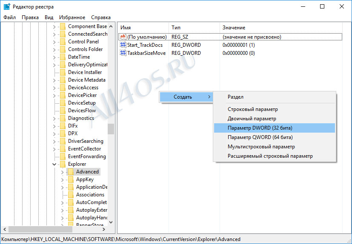Expand the Advanced subkey arrow
The width and height of the screenshot is (352, 244).
[x=62, y=172]
